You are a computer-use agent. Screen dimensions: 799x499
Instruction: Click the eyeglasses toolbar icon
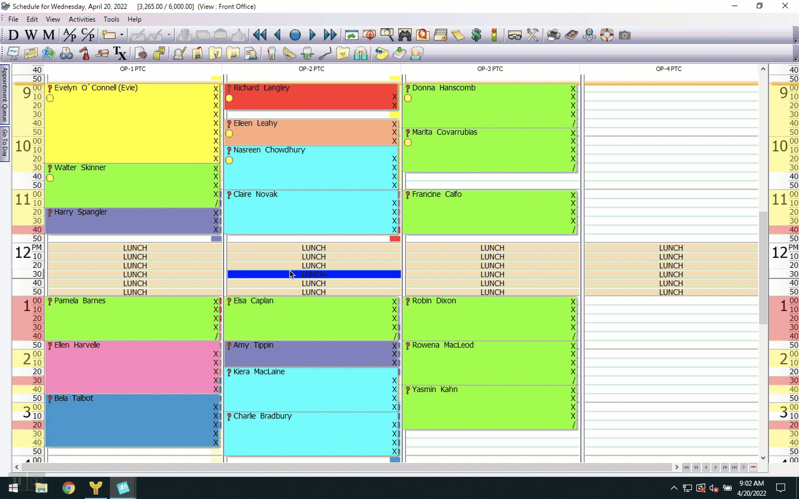pos(514,35)
